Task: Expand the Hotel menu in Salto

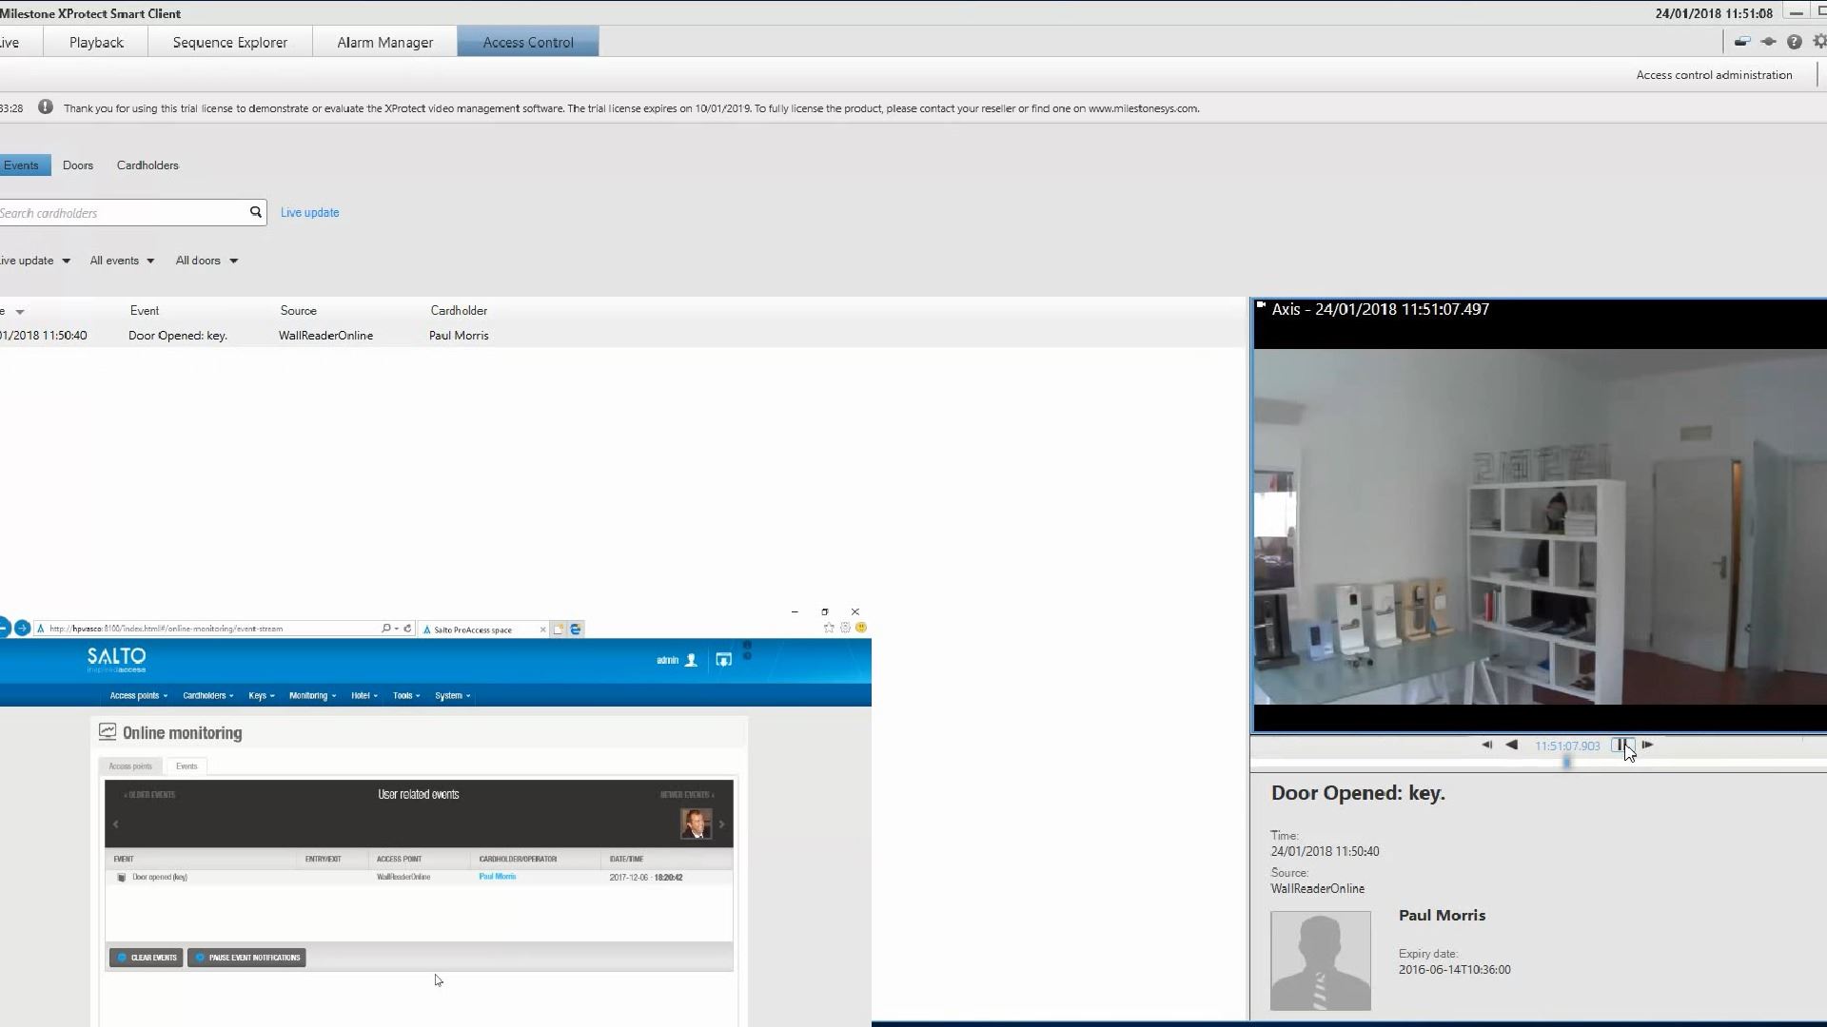Action: (364, 695)
